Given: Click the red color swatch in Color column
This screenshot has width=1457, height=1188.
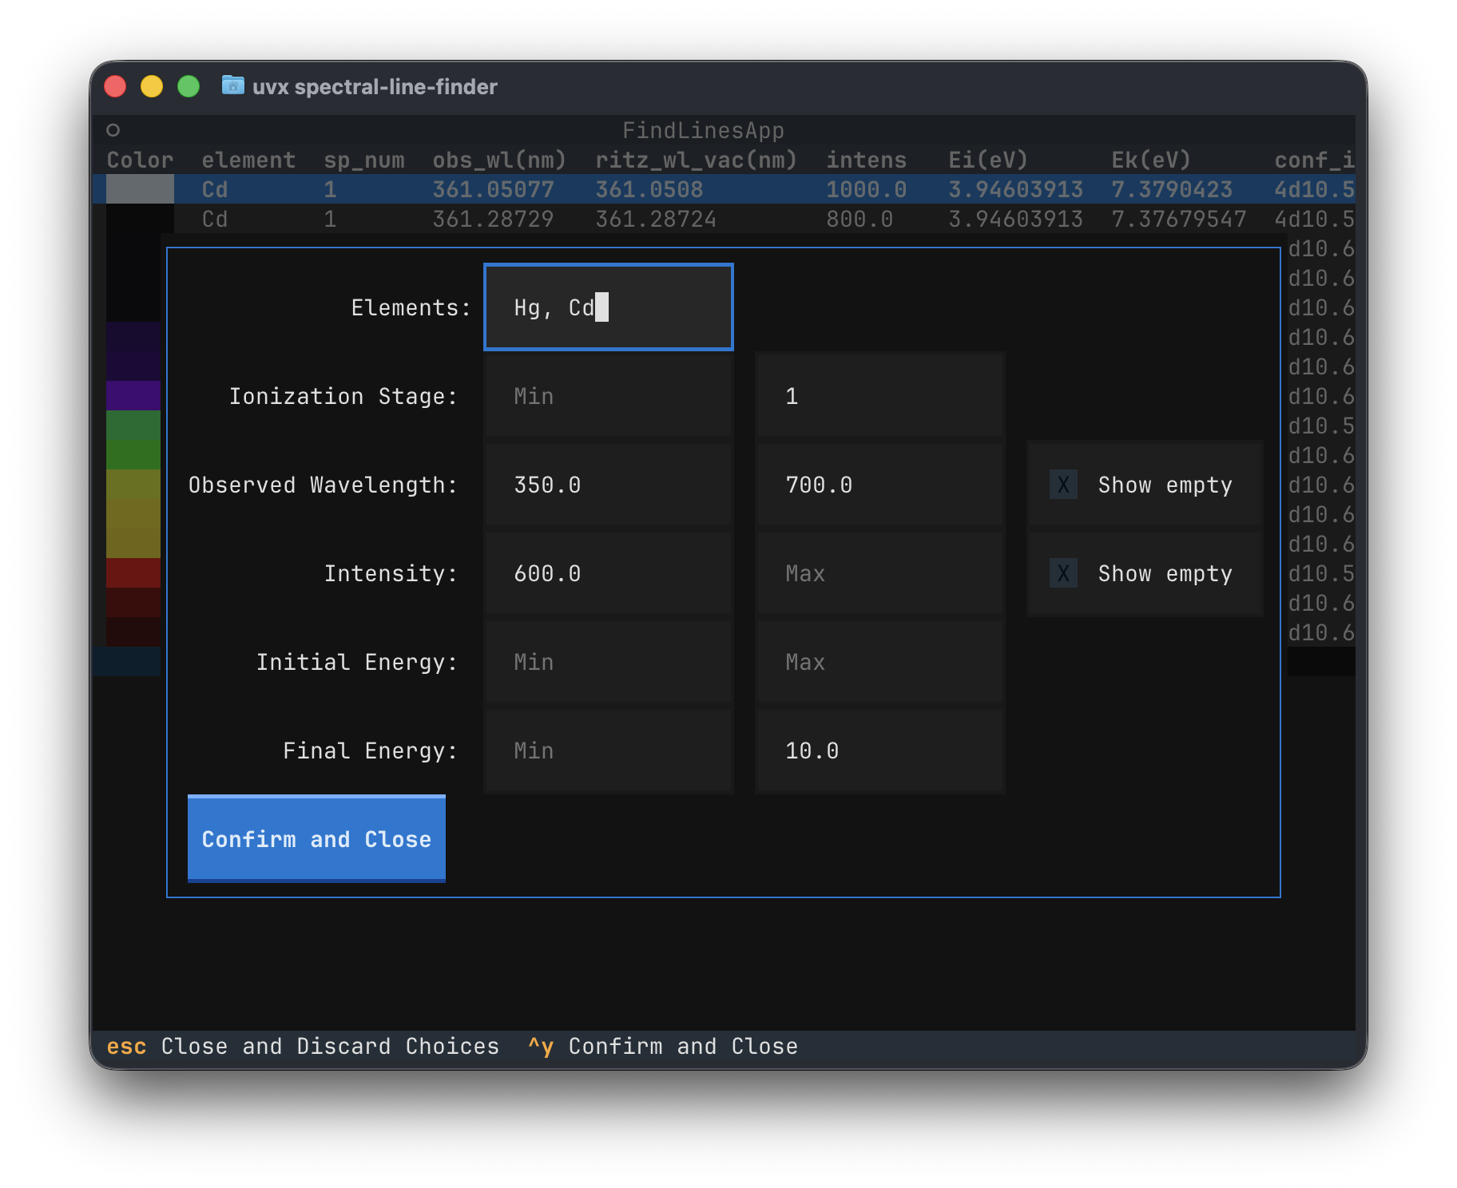Looking at the screenshot, I should pyautogui.click(x=133, y=572).
